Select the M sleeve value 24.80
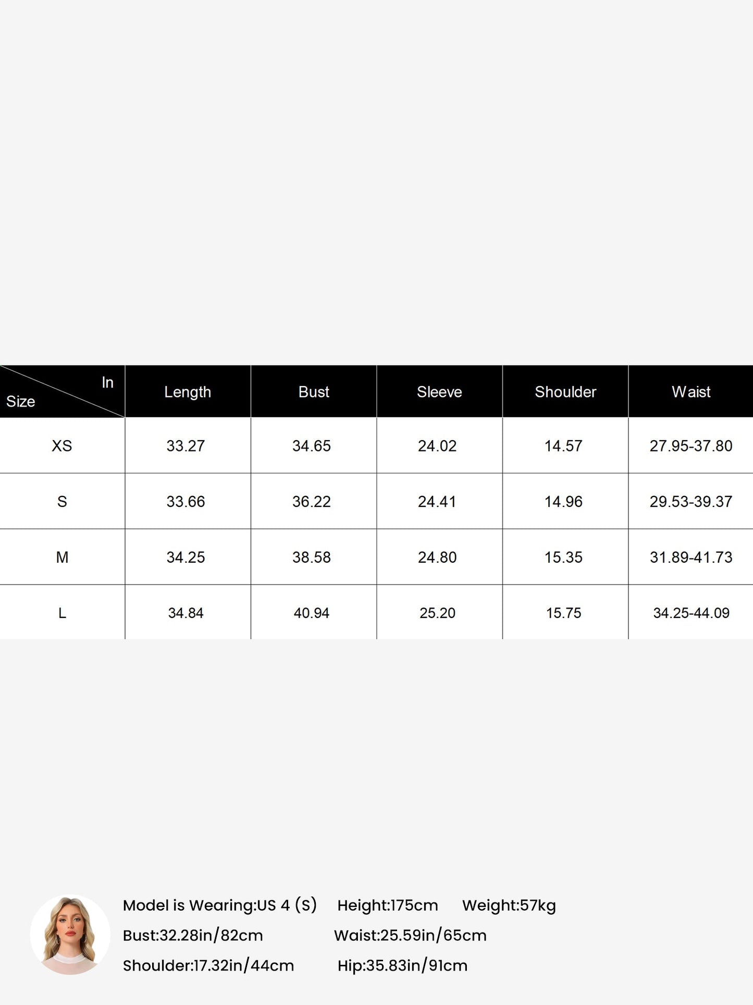753x1005 pixels. [437, 558]
